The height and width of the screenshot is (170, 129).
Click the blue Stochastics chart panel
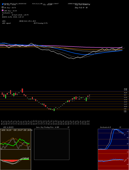(x=113, y=139)
